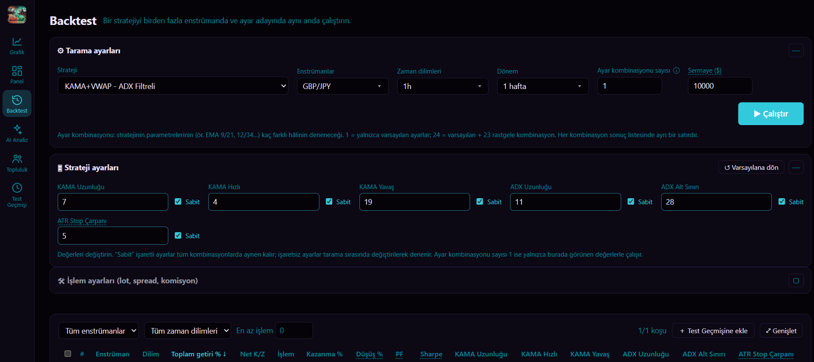Open Test Geçmişi history page
Image resolution: width=814 pixels, height=362 pixels.
click(17, 196)
